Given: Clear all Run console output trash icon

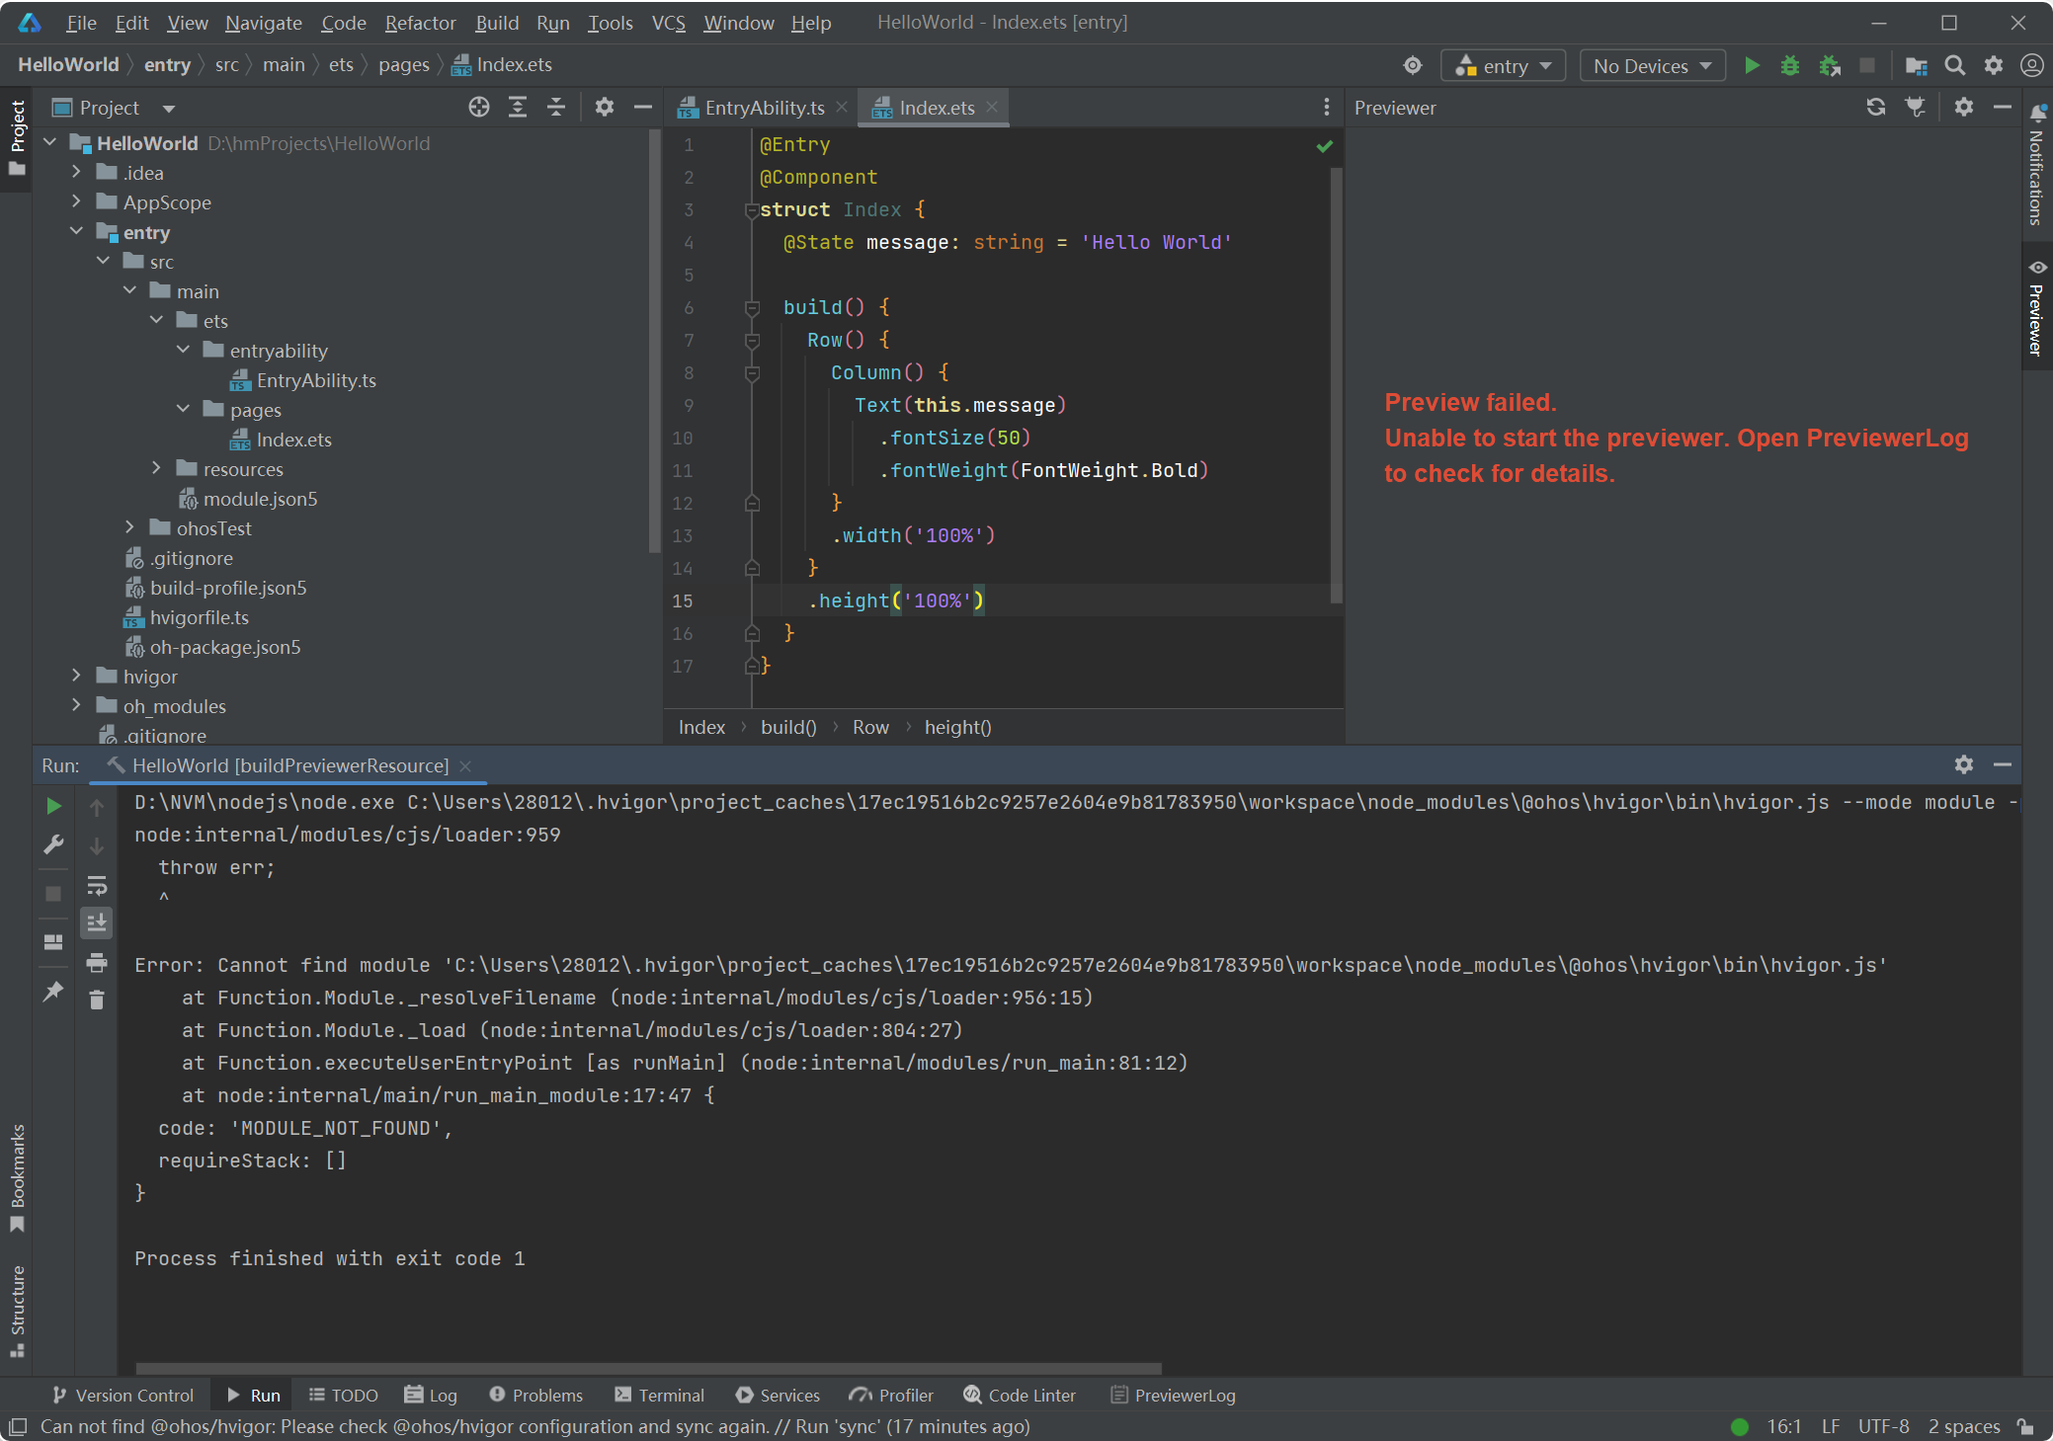Looking at the screenshot, I should pyautogui.click(x=97, y=1001).
